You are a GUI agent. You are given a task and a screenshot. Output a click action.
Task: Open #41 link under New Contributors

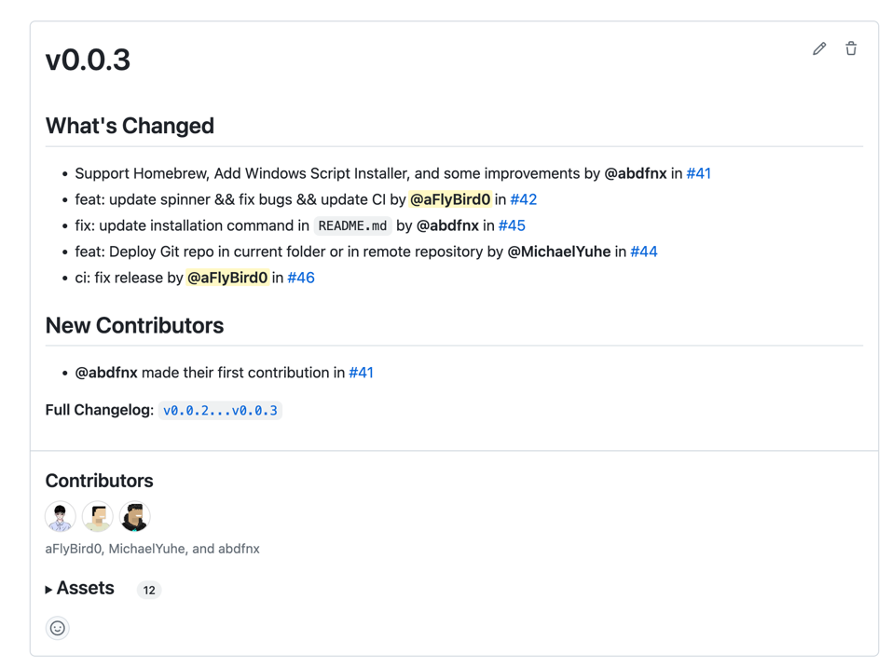click(361, 373)
